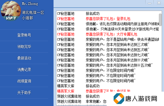Select the 新注册用户 apology row

click(x=108, y=24)
